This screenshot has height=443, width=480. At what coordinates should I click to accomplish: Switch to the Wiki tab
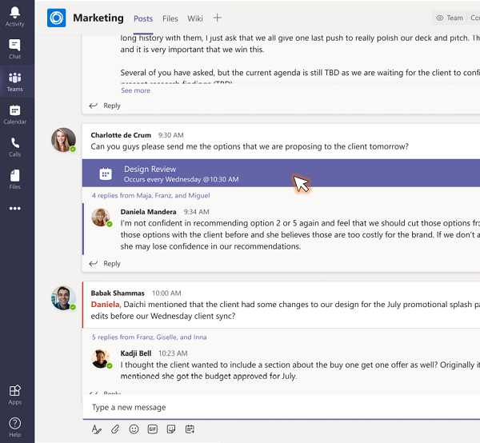(195, 18)
